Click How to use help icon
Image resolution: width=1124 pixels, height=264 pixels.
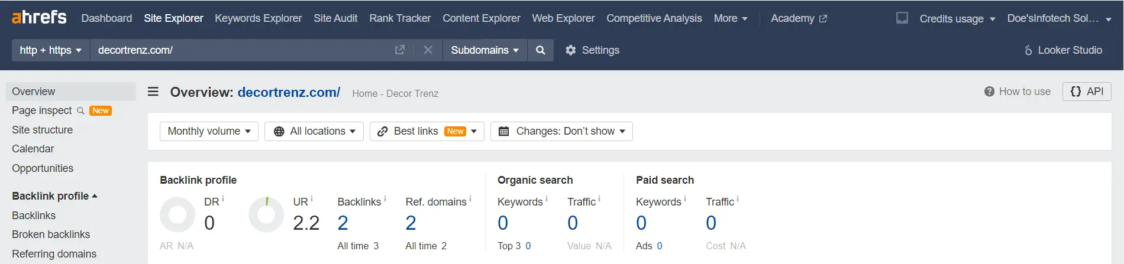(989, 92)
